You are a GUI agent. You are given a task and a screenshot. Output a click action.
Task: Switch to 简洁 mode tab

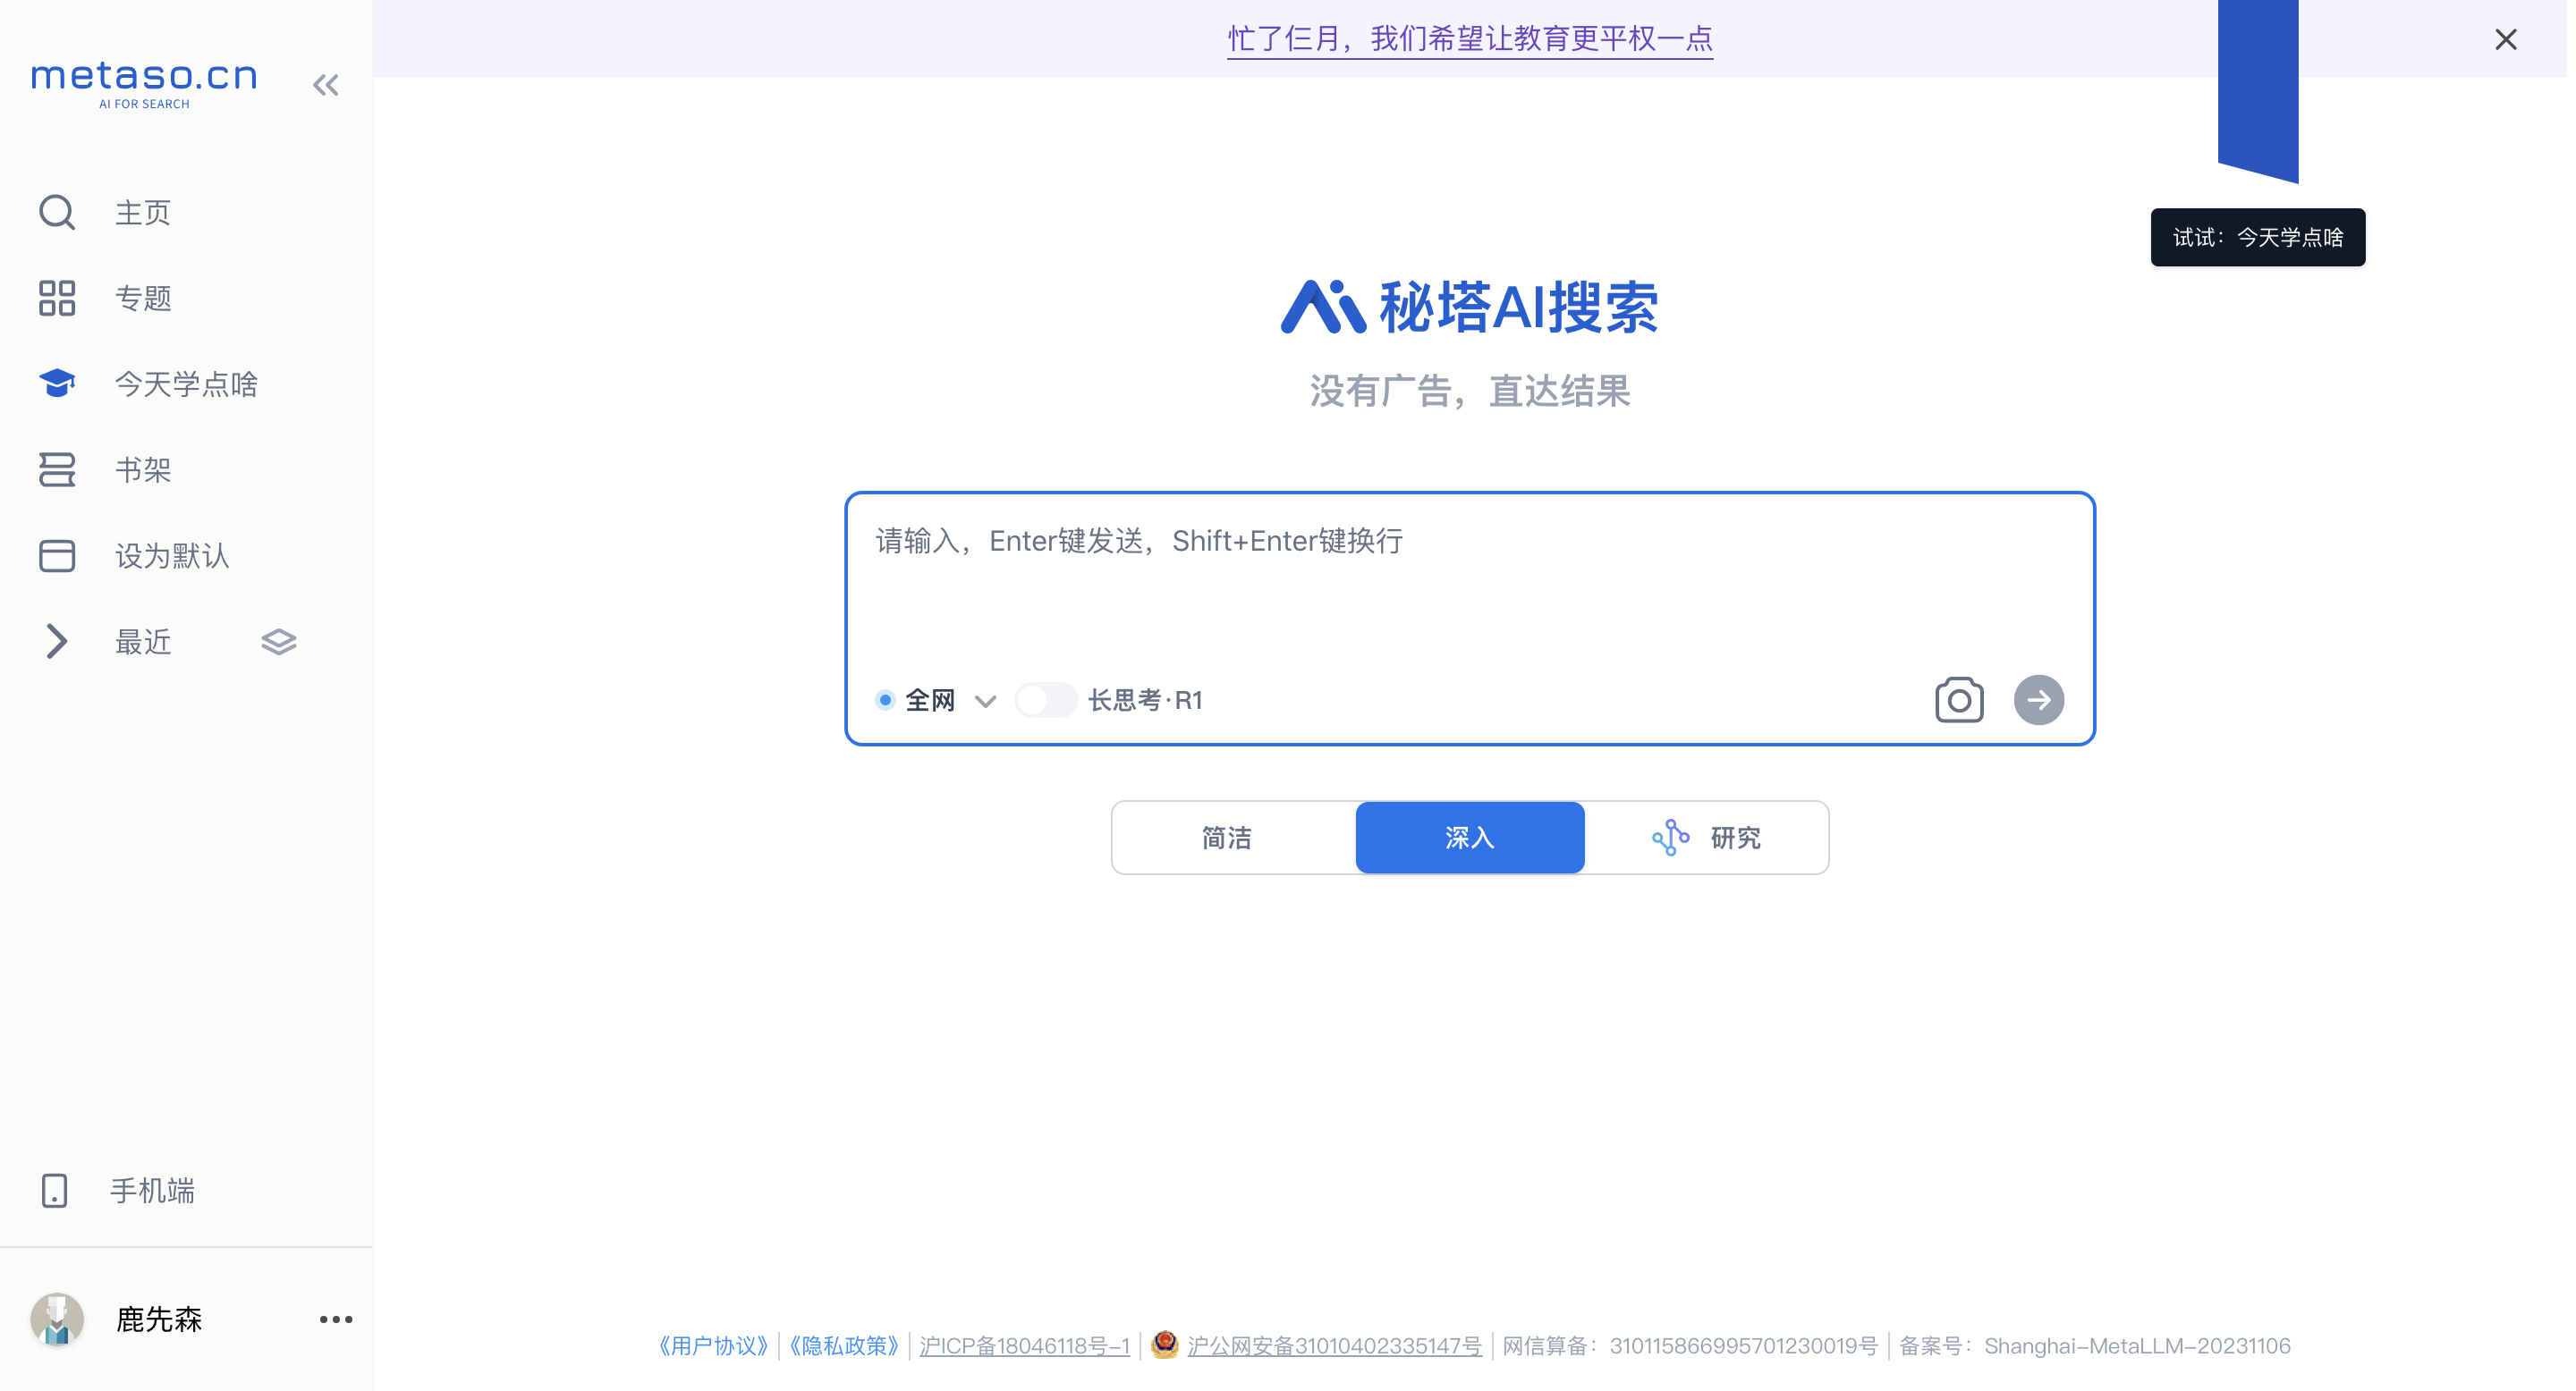(x=1227, y=838)
